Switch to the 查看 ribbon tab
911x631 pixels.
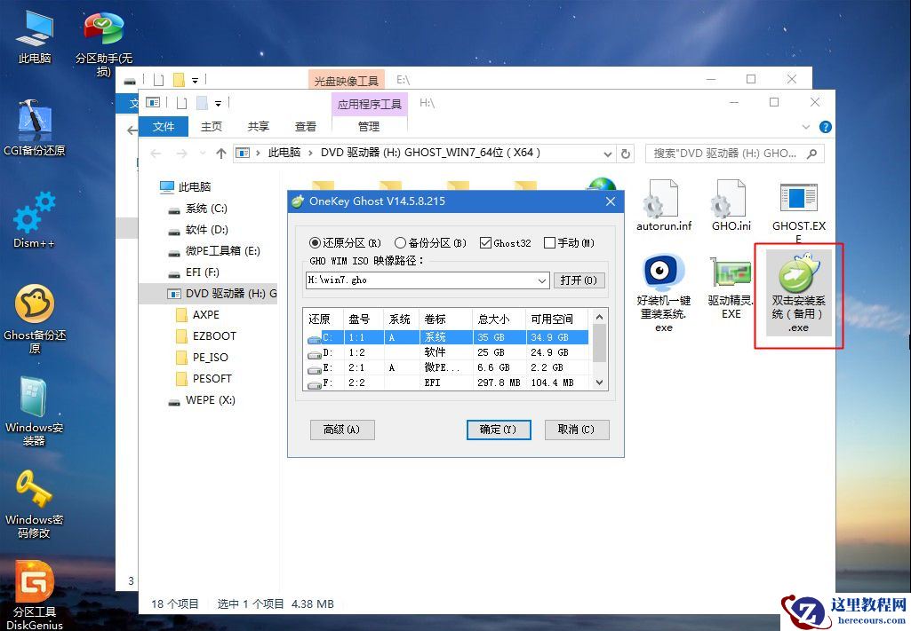305,126
